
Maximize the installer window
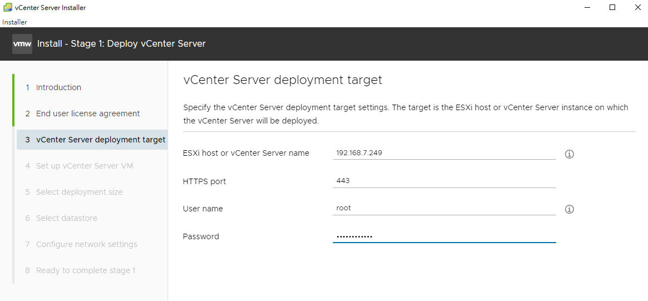click(612, 7)
